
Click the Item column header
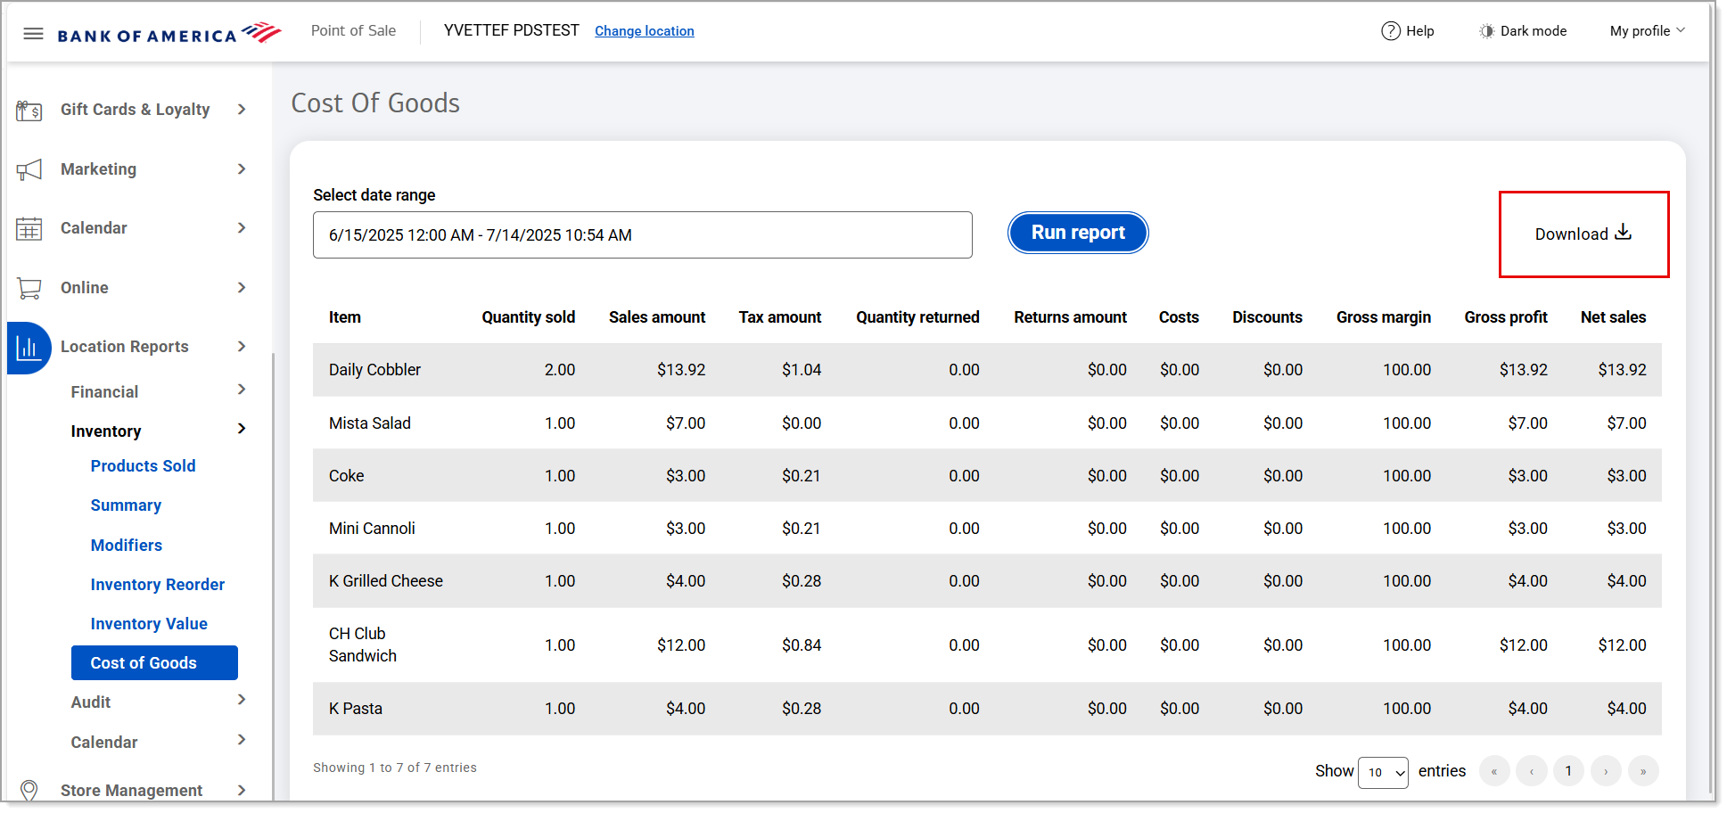345,317
